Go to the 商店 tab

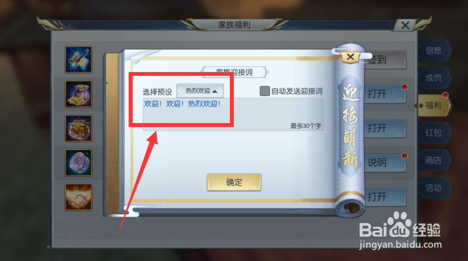pyautogui.click(x=433, y=160)
